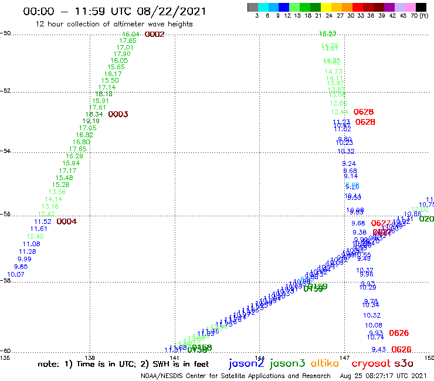Click wave height value 15.28
Screen dimensions: 434x381
[x=61, y=185]
